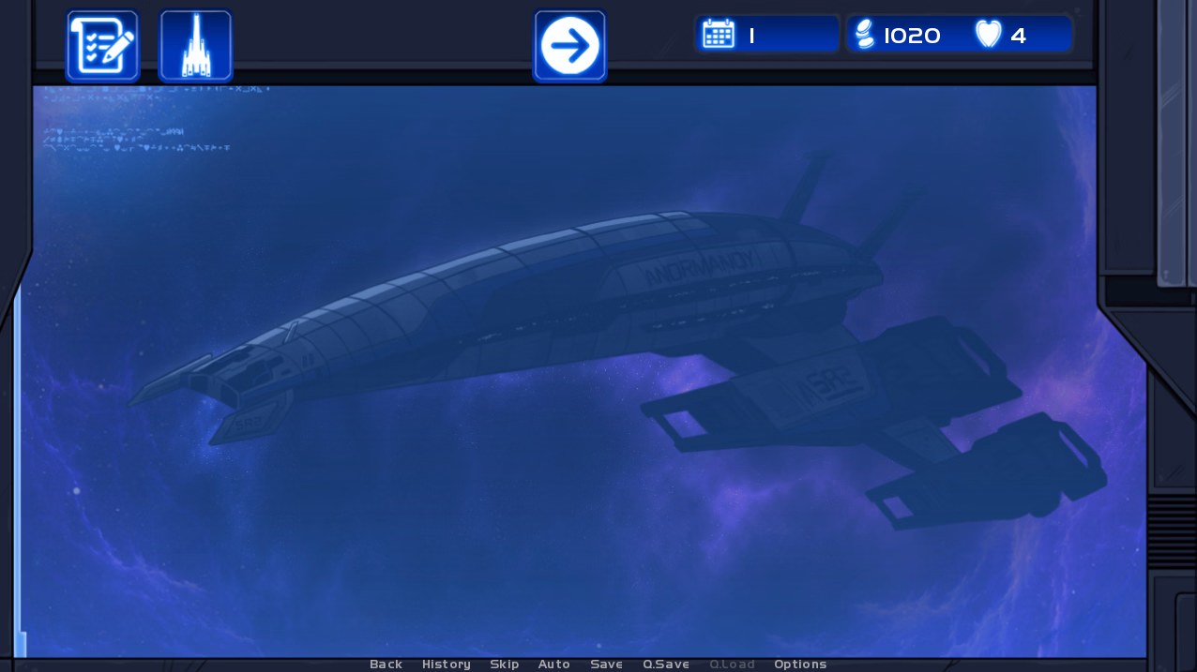Image resolution: width=1197 pixels, height=672 pixels.
Task: Open the ship tower icon
Action: 196,46
